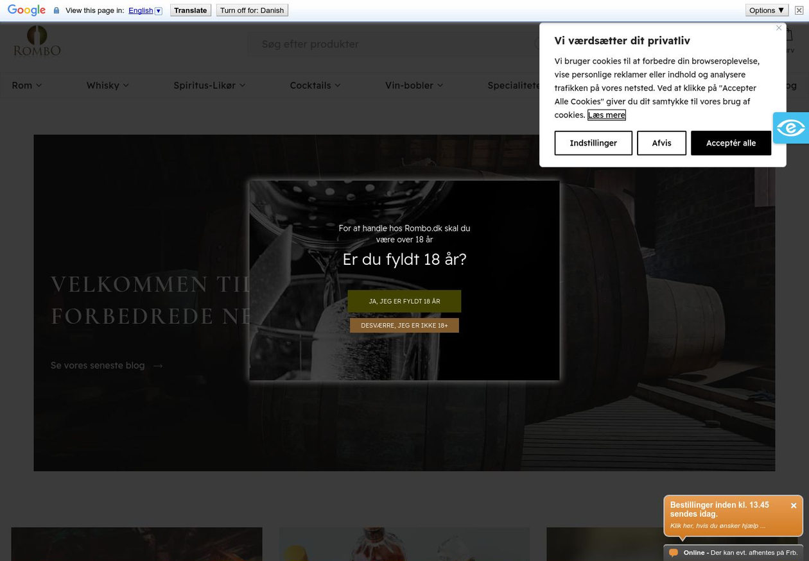This screenshot has width=809, height=561.
Task: Open cookie Indstillinger
Action: 593,143
